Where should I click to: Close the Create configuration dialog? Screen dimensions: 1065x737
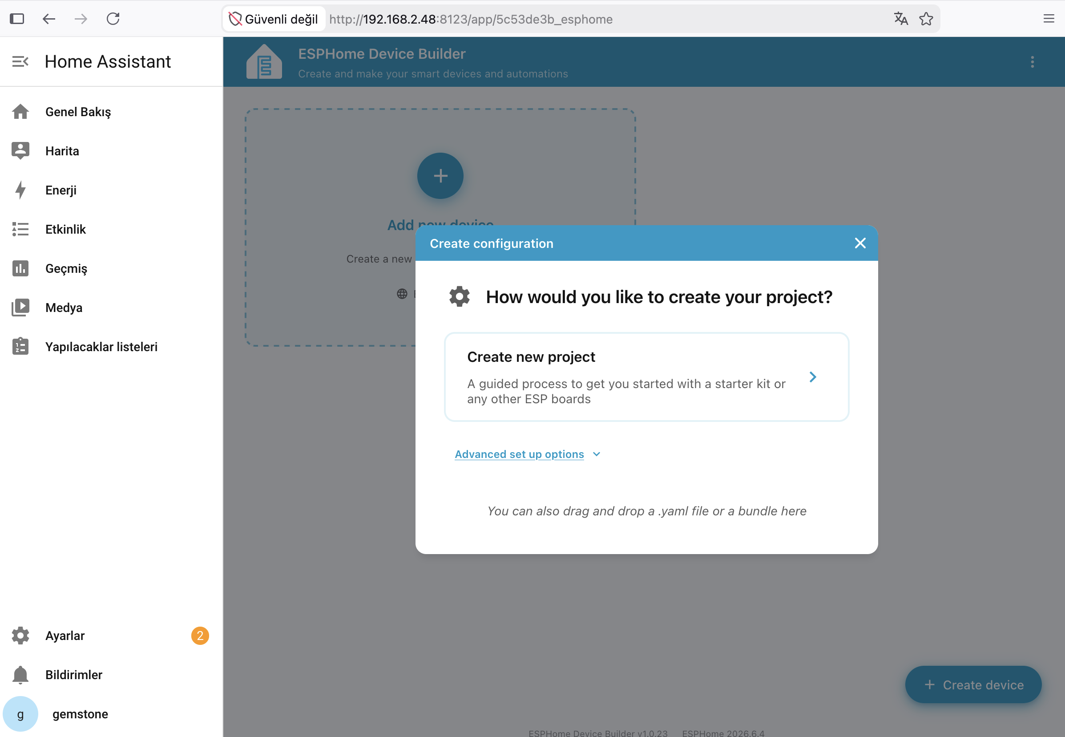coord(860,243)
